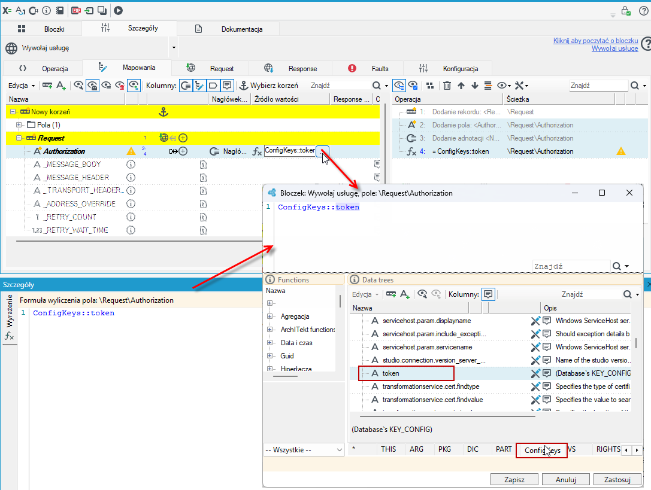Click the magnifier search icon in operations panel
Viewport: 651px width, 490px height.
click(x=635, y=86)
